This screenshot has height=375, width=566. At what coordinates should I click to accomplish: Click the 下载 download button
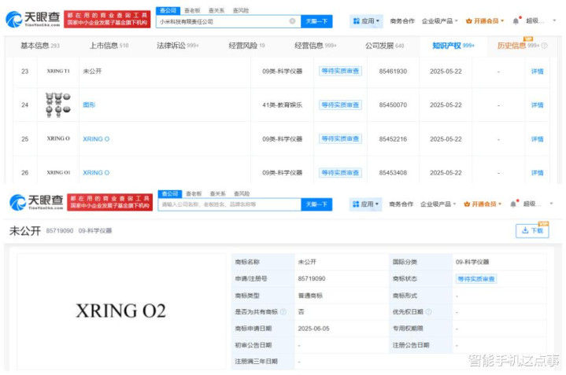(532, 230)
